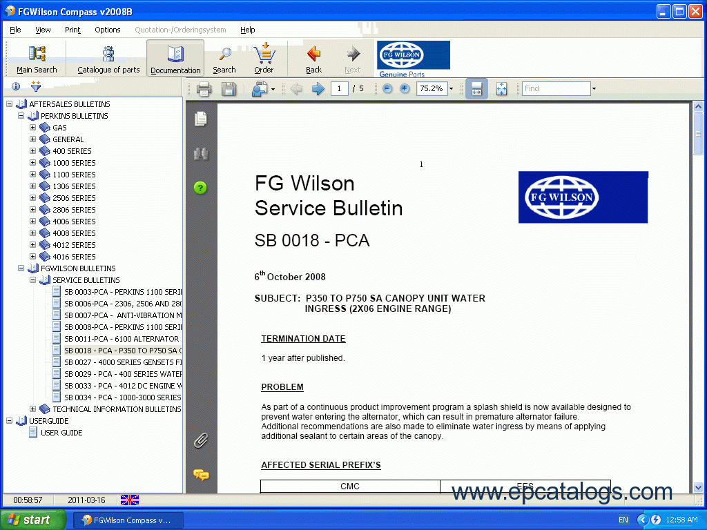Go to the next page of the PDF
Viewport: 707px width, 530px height.
point(318,89)
